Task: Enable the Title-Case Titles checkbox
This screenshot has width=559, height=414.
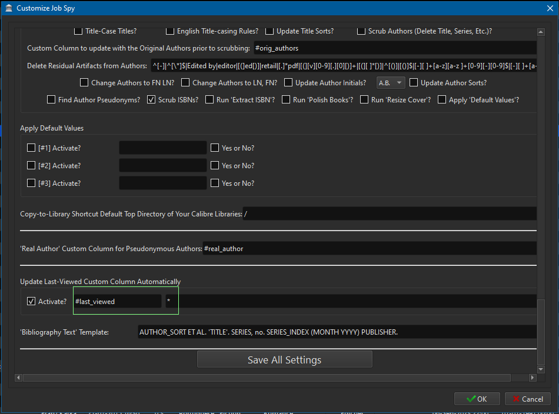Action: coord(78,31)
